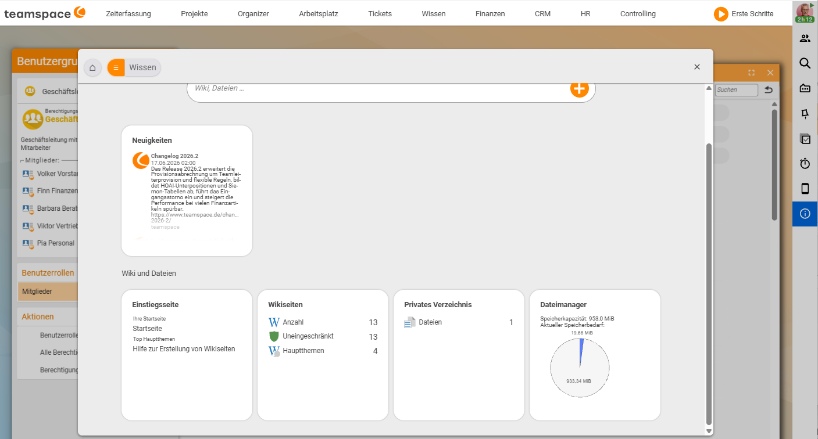
Task: Click the stopwatch icon in right sidebar
Action: point(805,164)
